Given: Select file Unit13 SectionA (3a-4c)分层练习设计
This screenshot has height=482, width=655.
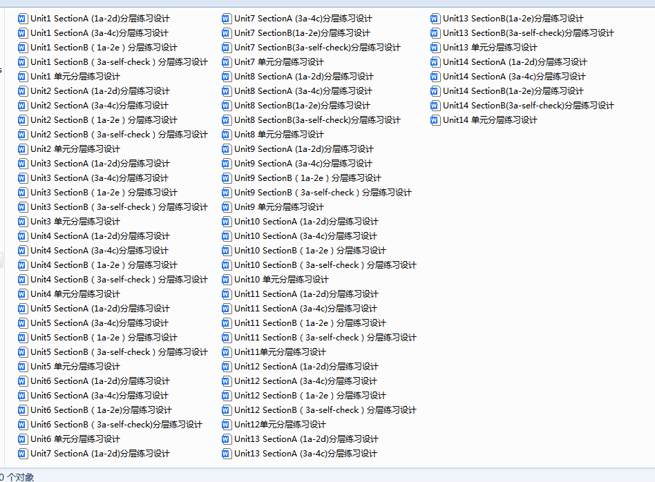Looking at the screenshot, I should click(305, 454).
